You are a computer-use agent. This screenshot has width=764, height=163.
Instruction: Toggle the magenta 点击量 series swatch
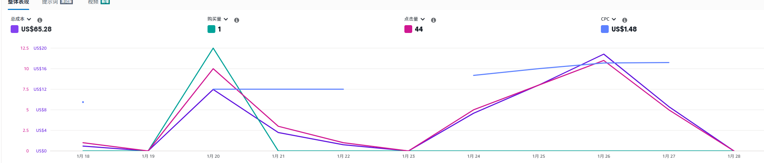click(408, 29)
